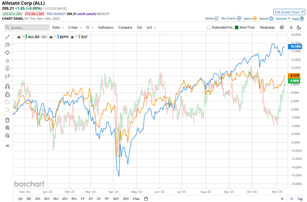Click the $SPX blue color marker
The height and width of the screenshot is (202, 307).
[x=58, y=37]
